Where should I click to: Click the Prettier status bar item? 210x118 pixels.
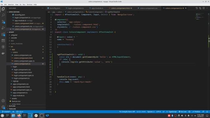click(x=196, y=111)
